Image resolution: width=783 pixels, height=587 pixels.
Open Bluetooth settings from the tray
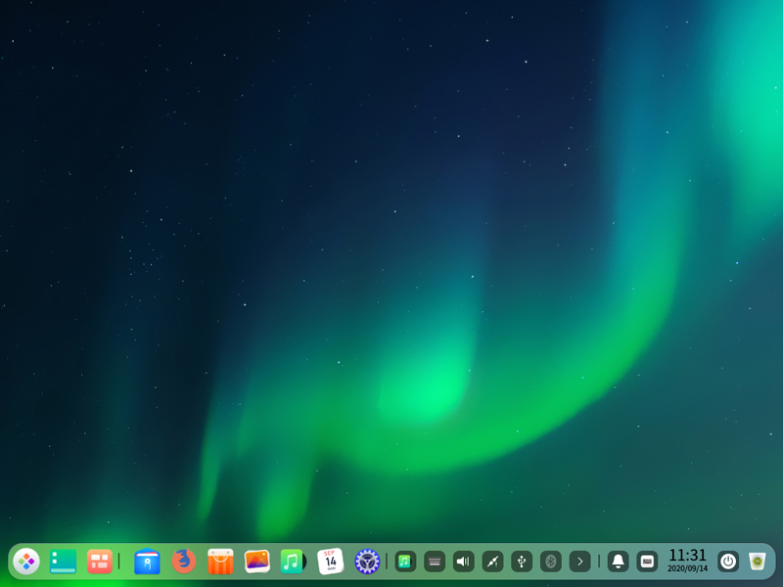pos(552,561)
